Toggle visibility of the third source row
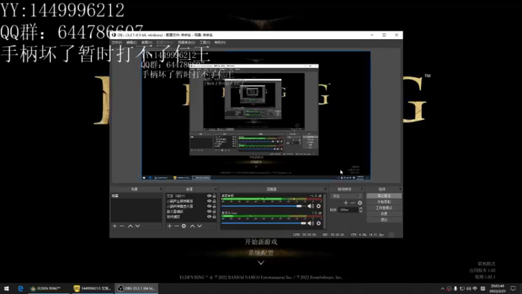 click(x=209, y=206)
